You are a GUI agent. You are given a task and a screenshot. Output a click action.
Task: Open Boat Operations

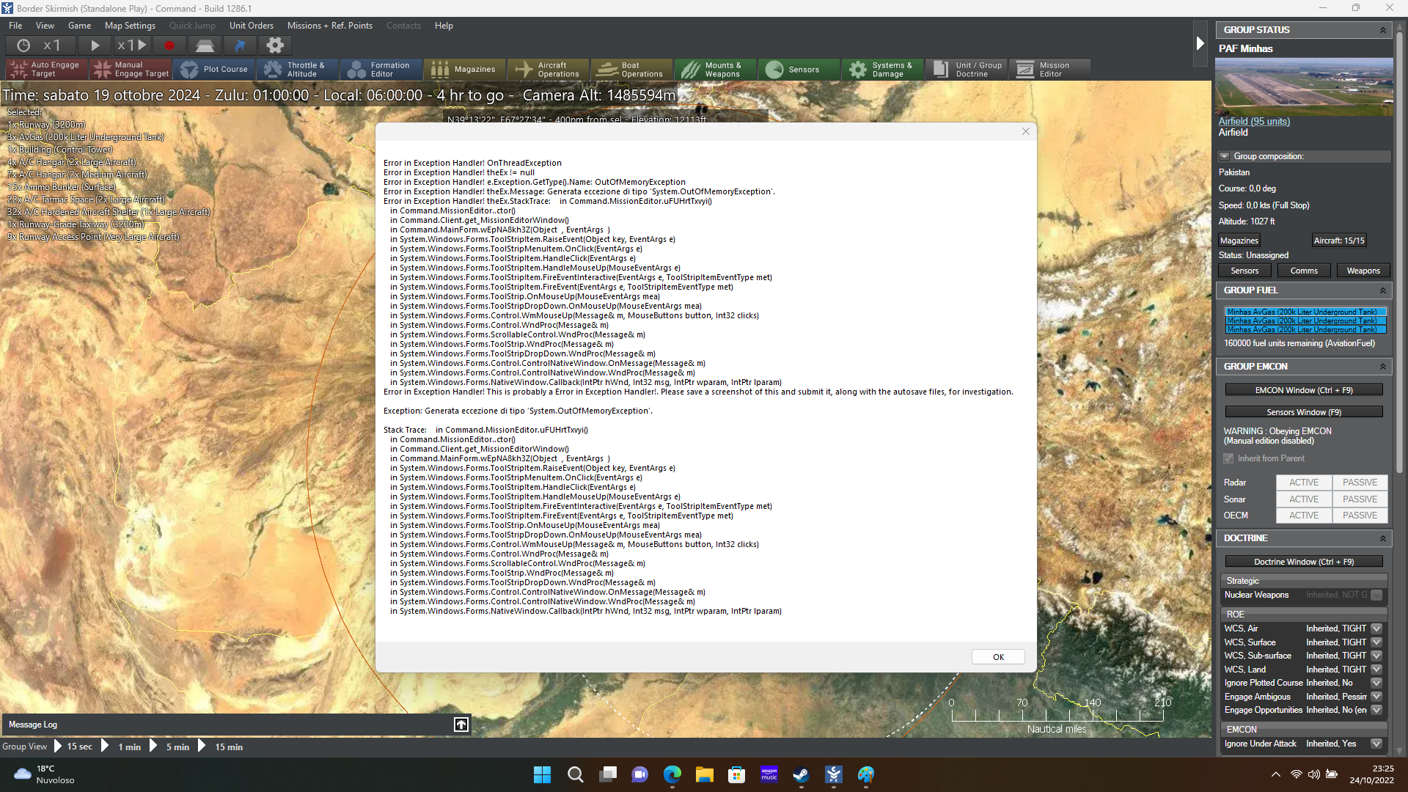tap(632, 70)
